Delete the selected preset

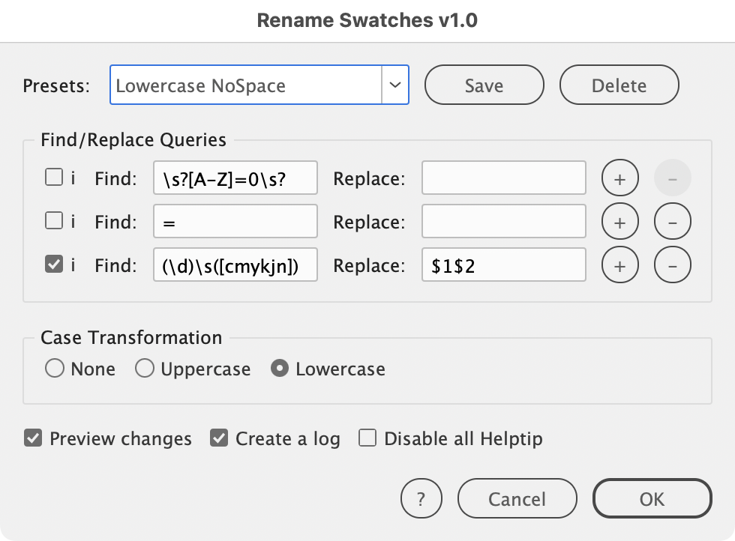click(619, 85)
